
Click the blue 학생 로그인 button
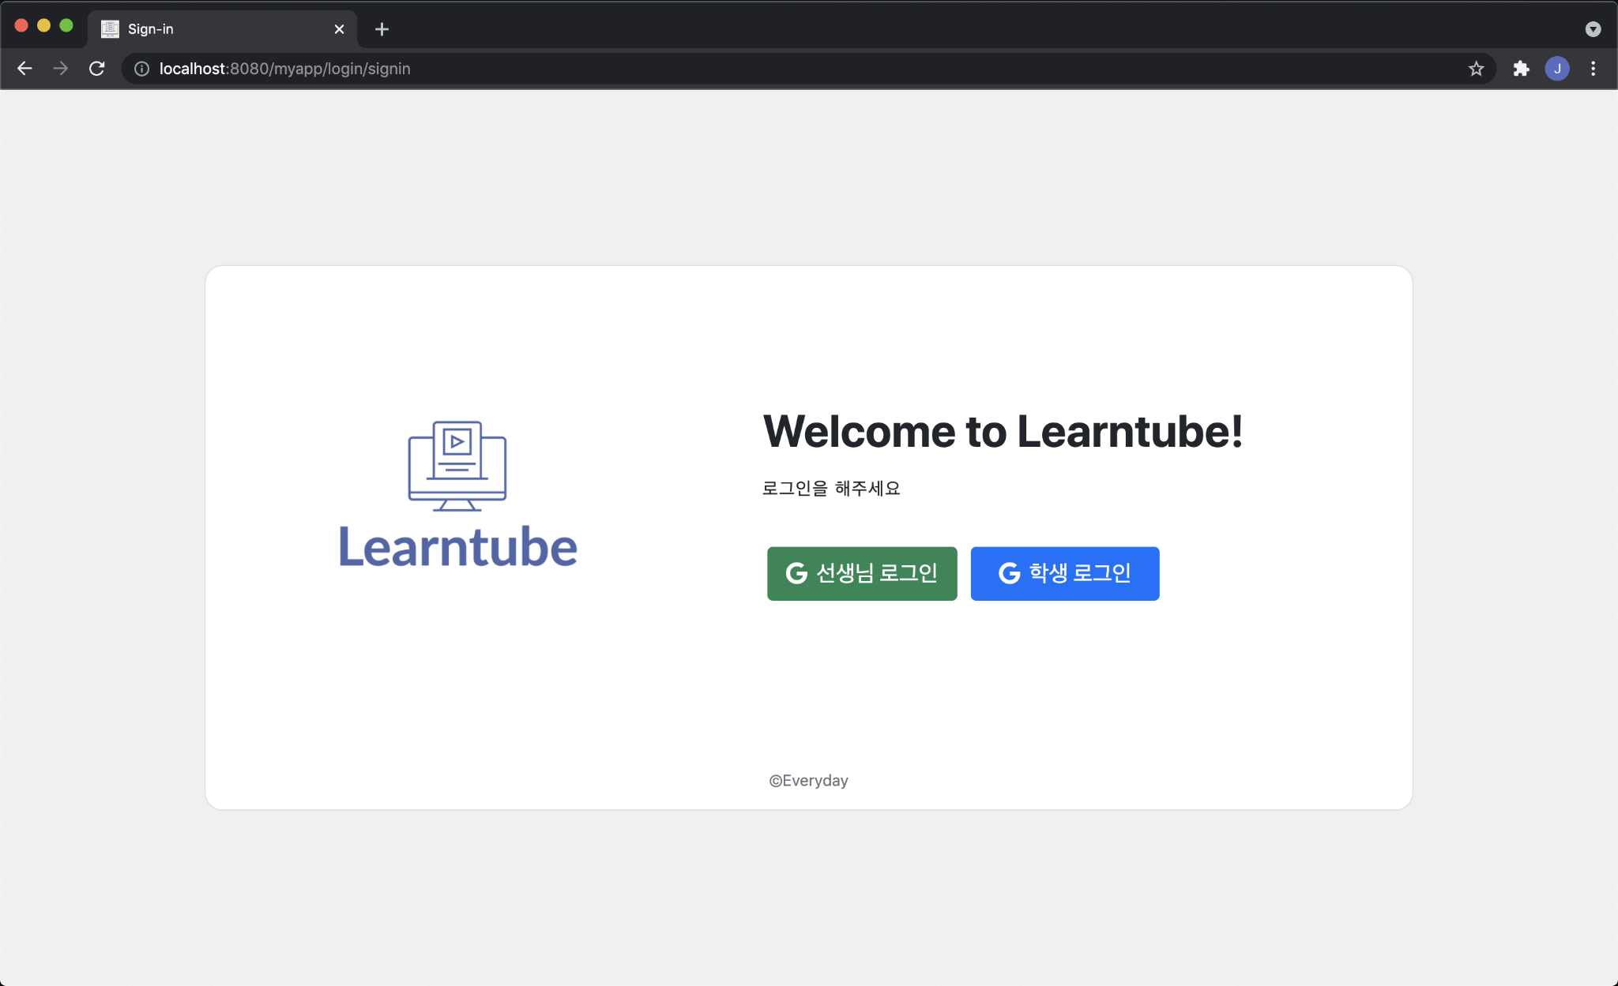[1064, 573]
